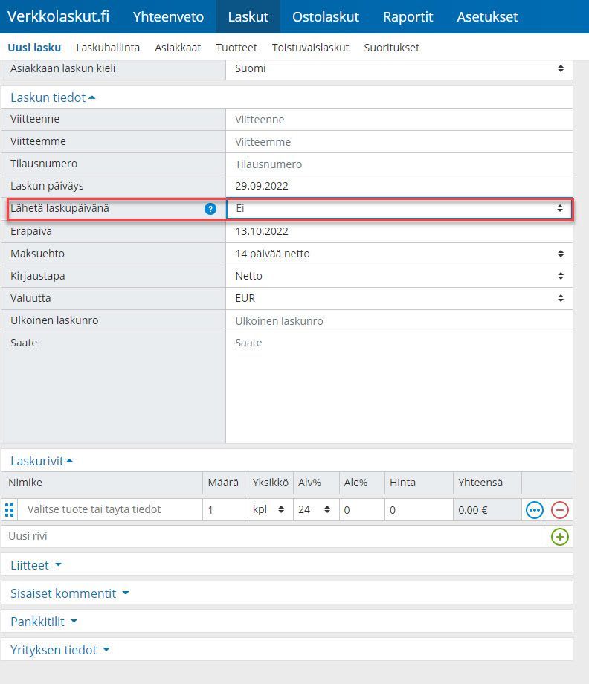Click the help icon beside Lähetä laskupäivänä
This screenshot has height=684, width=589.
click(210, 209)
